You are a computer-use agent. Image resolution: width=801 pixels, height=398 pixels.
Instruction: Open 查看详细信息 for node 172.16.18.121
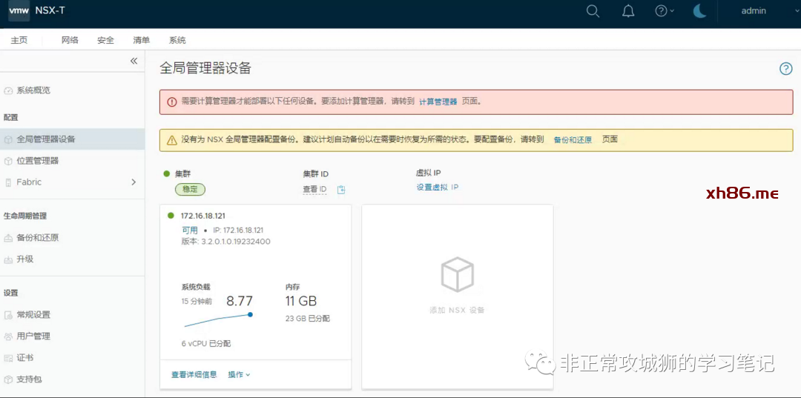(194, 375)
